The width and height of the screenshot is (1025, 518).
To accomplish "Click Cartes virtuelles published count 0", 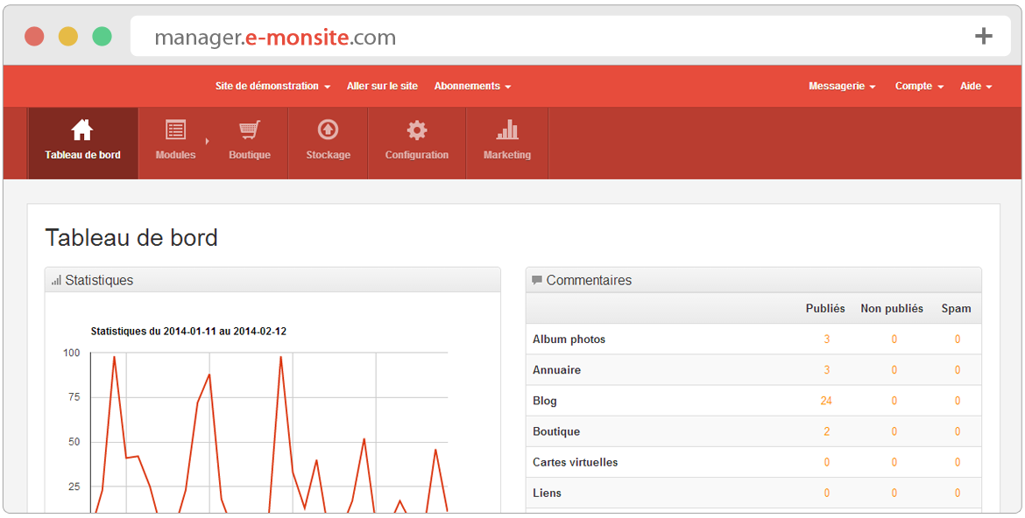I will pyautogui.click(x=826, y=463).
